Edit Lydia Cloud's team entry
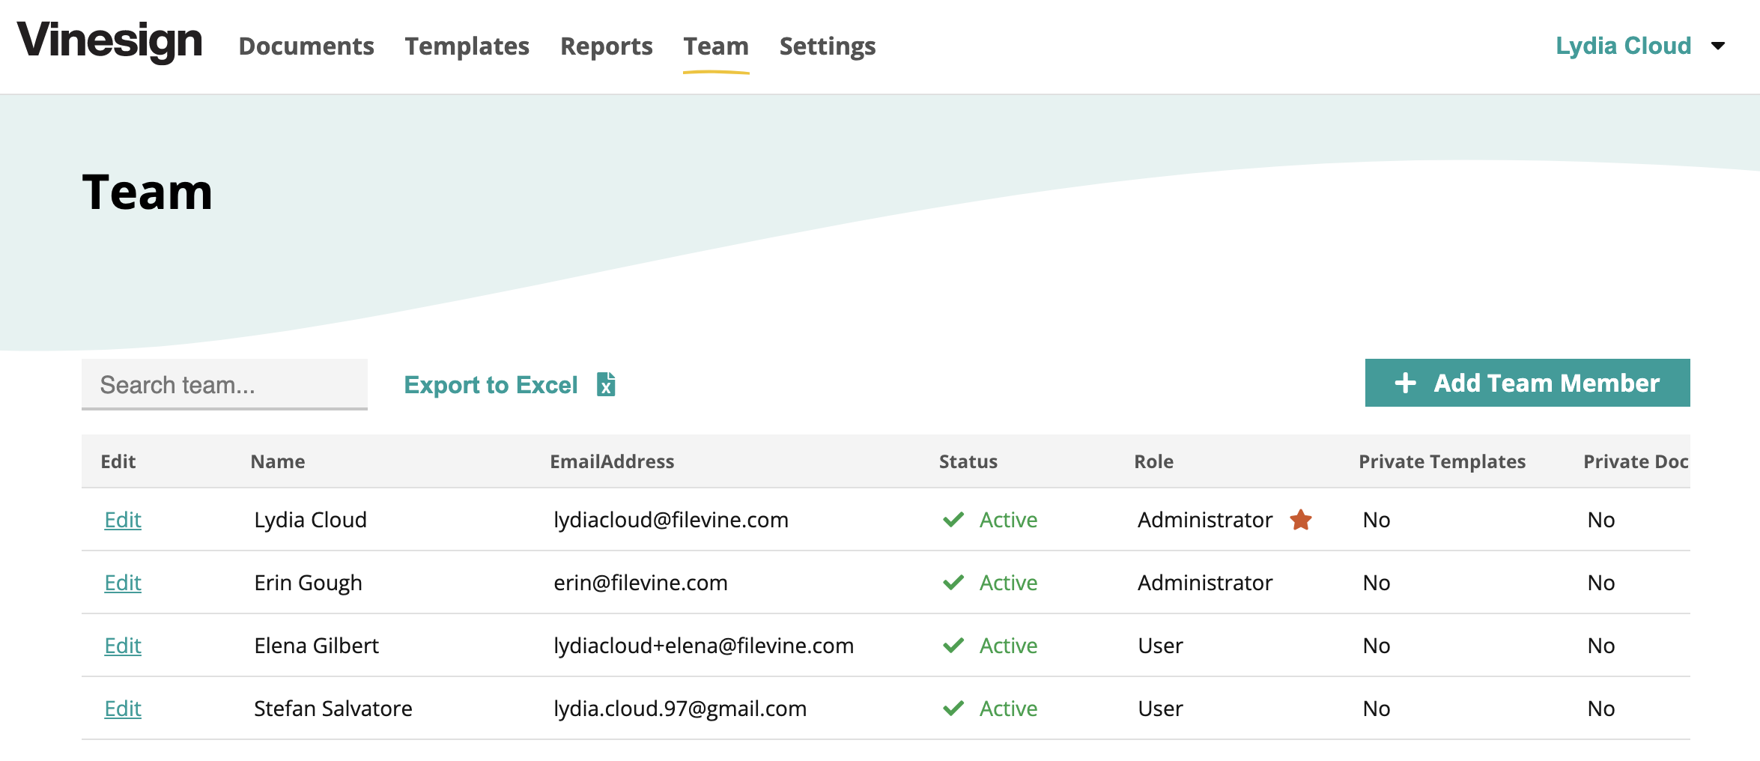1760x761 pixels. [123, 520]
